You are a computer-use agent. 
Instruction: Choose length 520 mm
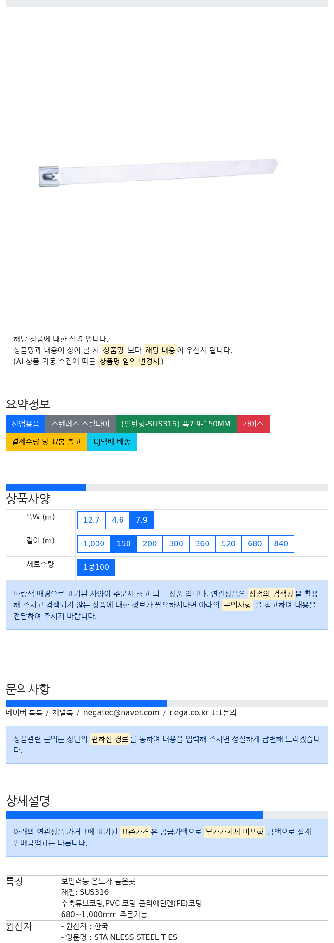tap(229, 544)
